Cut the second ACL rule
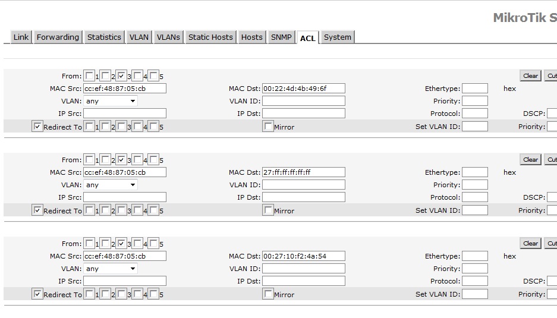 click(551, 159)
